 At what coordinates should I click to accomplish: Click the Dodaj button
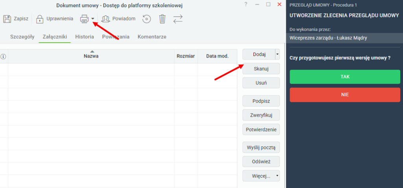[x=259, y=54]
